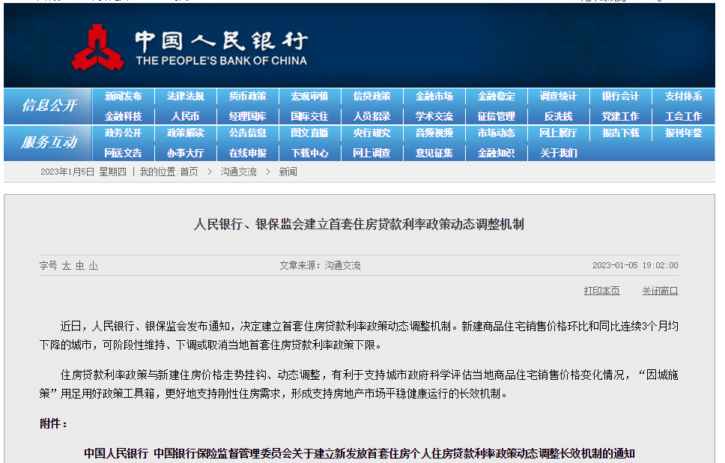Open the 政务公开 menu item
Screen dimensions: 725x463
coord(123,133)
